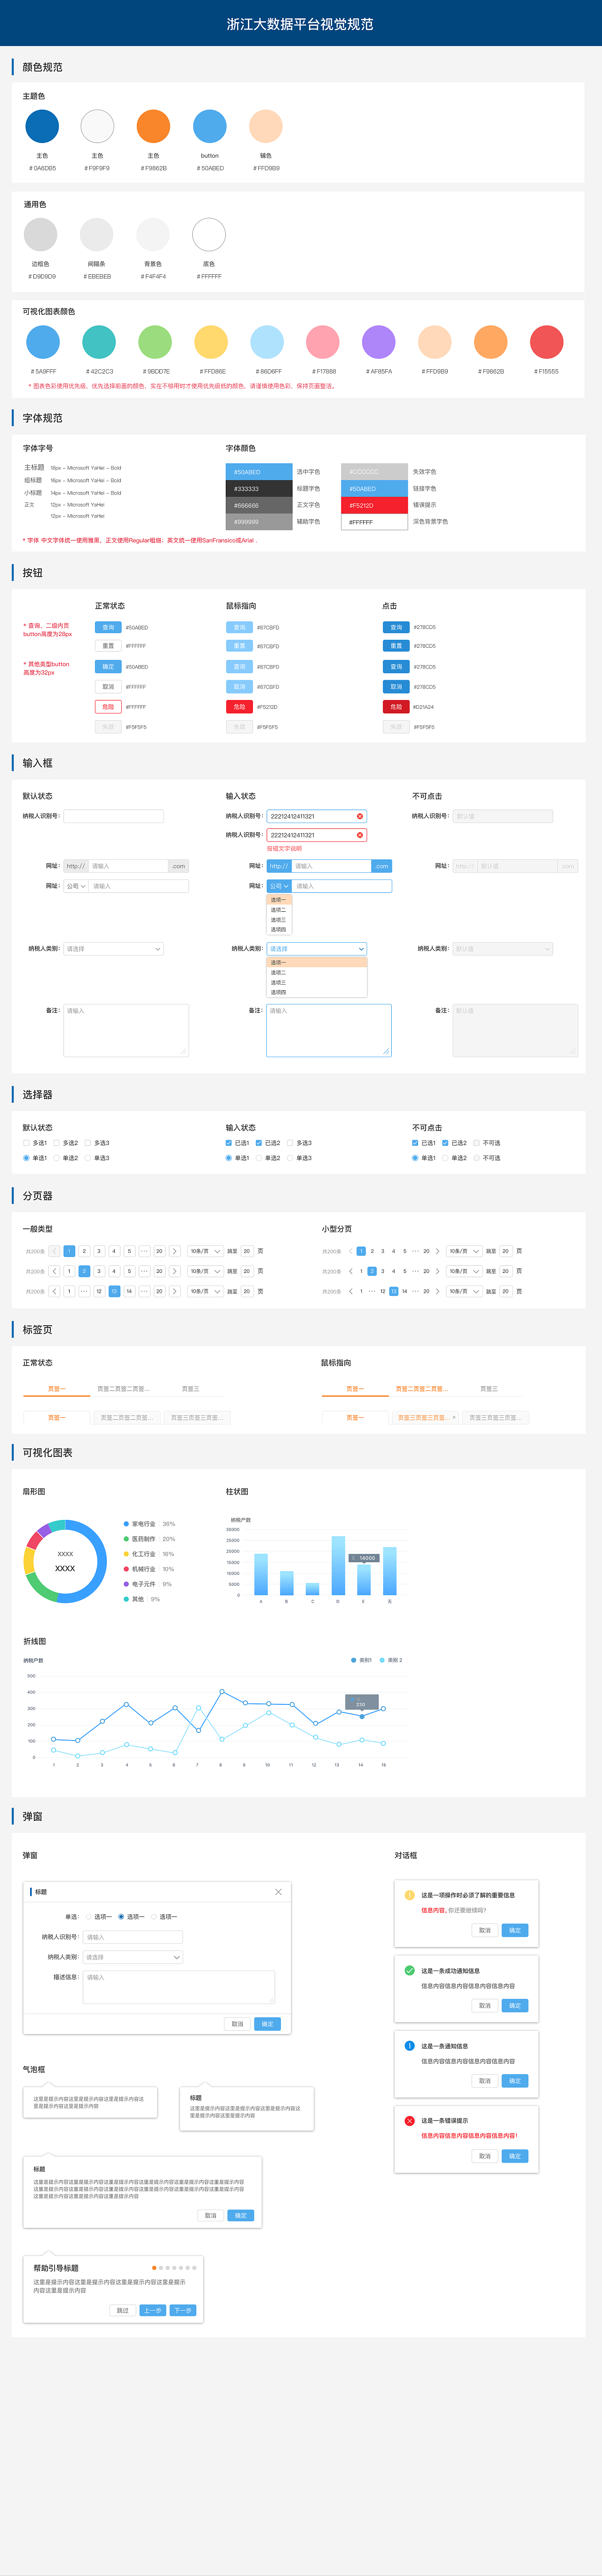602x2576 pixels.
Task: Select 单选3 radio under 输入状态
Action: point(290,1158)
